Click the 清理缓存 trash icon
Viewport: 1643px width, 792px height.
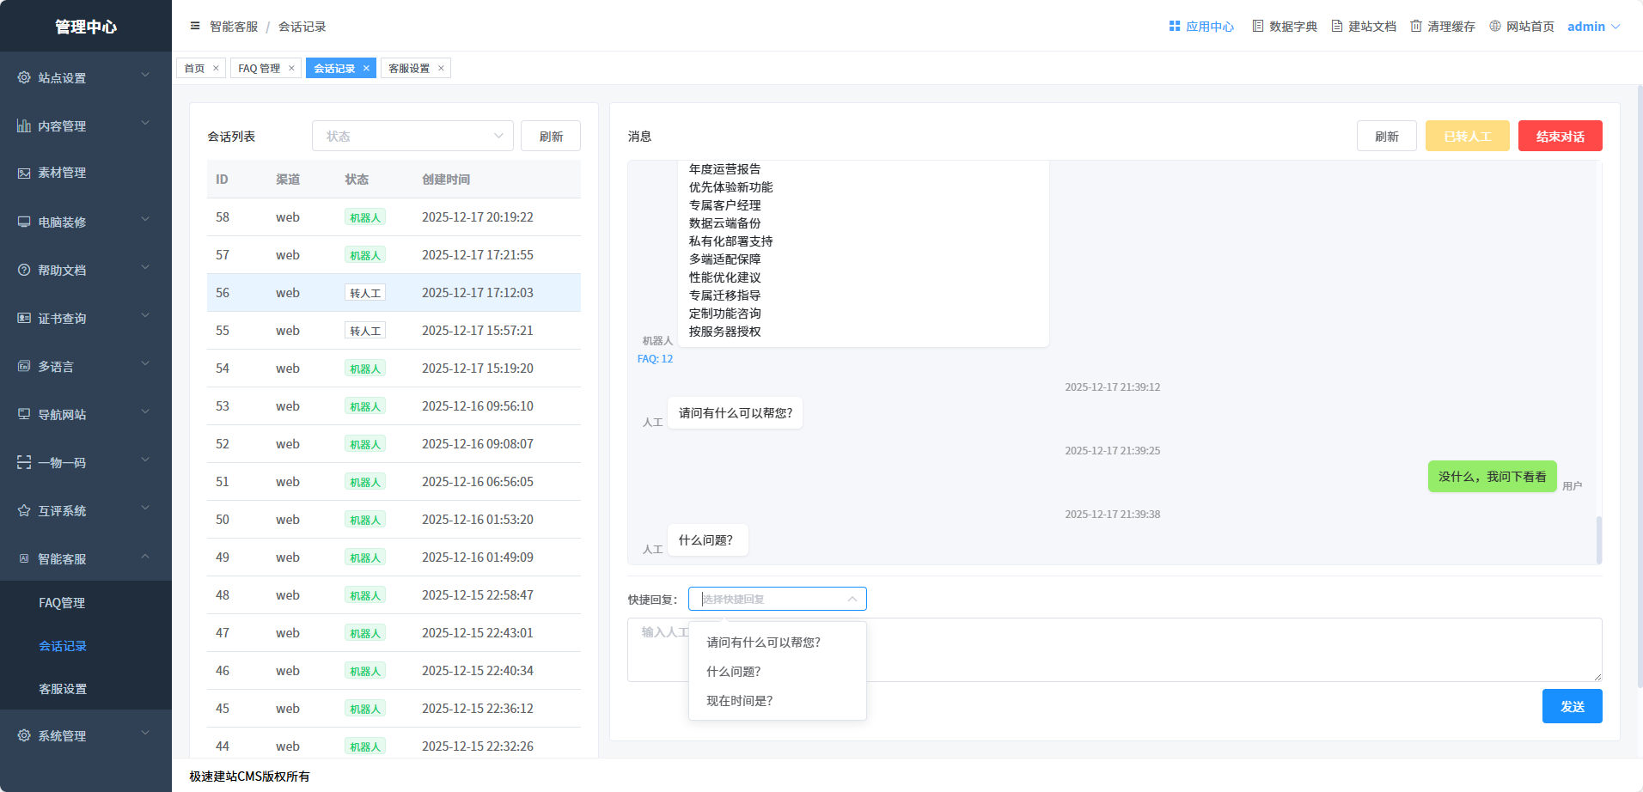[1416, 27]
